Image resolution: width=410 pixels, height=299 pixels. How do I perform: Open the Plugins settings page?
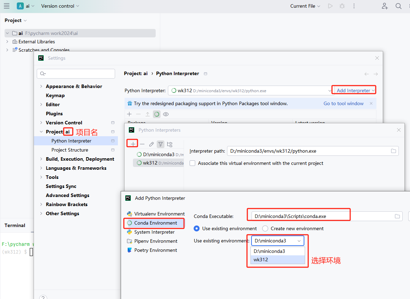[x=54, y=114]
